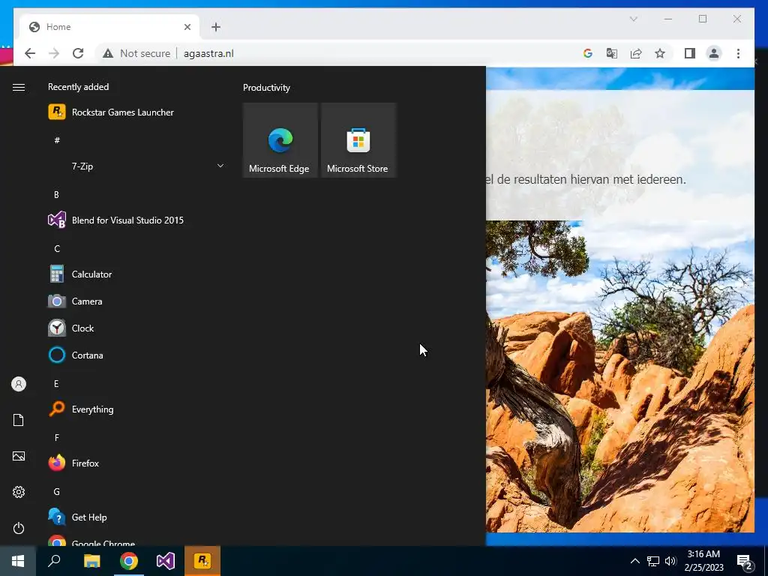
Task: Click the Productivity group title
Action: pyautogui.click(x=266, y=88)
